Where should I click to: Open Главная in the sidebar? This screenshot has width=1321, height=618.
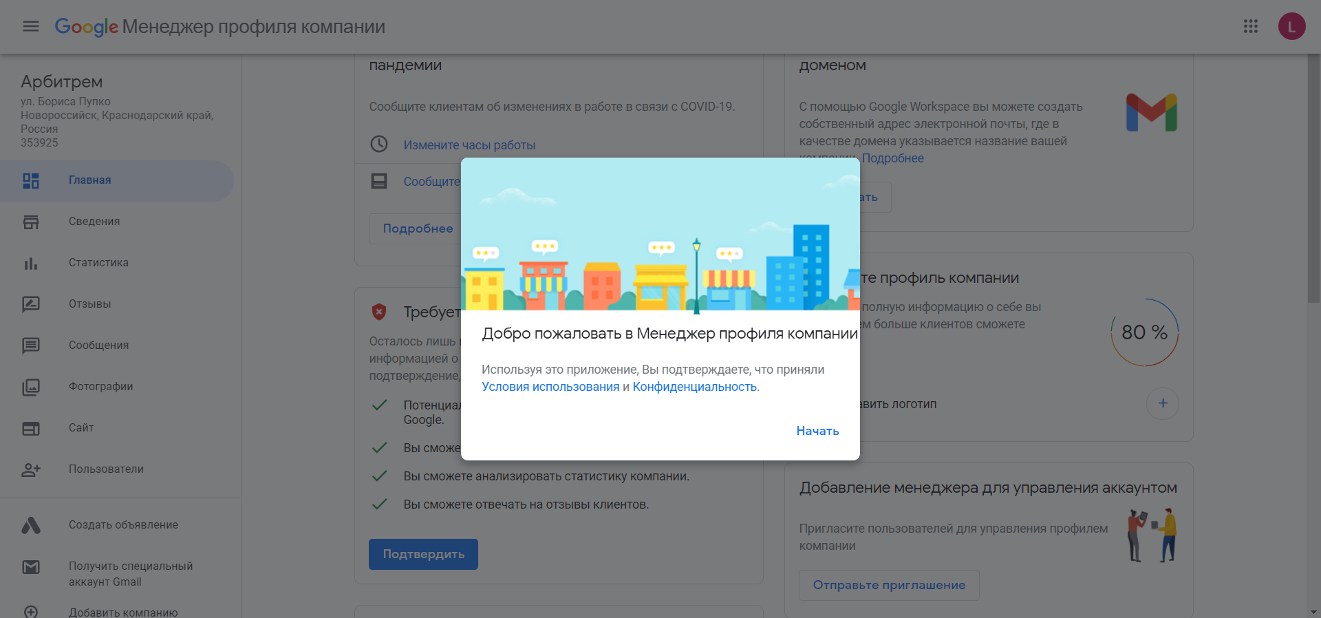click(117, 180)
